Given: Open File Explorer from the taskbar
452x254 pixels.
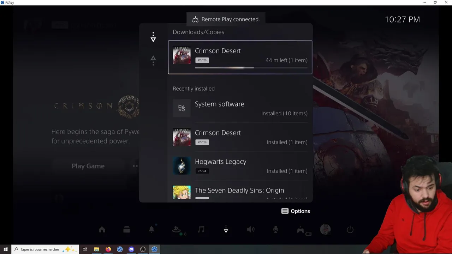Looking at the screenshot, I should click(x=96, y=249).
